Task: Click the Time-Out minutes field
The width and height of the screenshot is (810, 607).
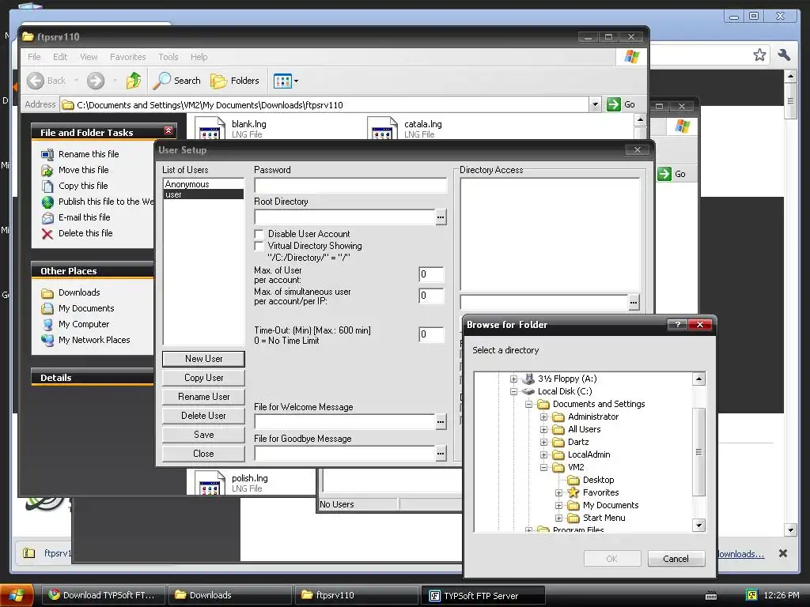Action: click(x=431, y=334)
